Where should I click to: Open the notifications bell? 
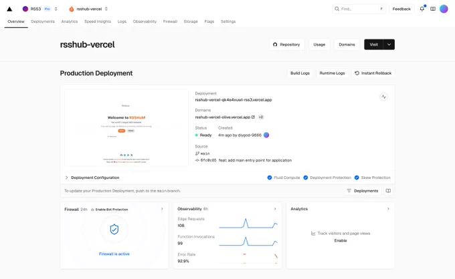pos(422,9)
